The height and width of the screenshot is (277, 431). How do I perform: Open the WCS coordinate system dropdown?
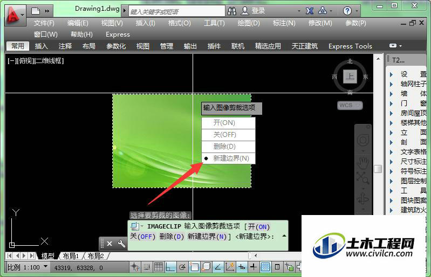click(350, 106)
